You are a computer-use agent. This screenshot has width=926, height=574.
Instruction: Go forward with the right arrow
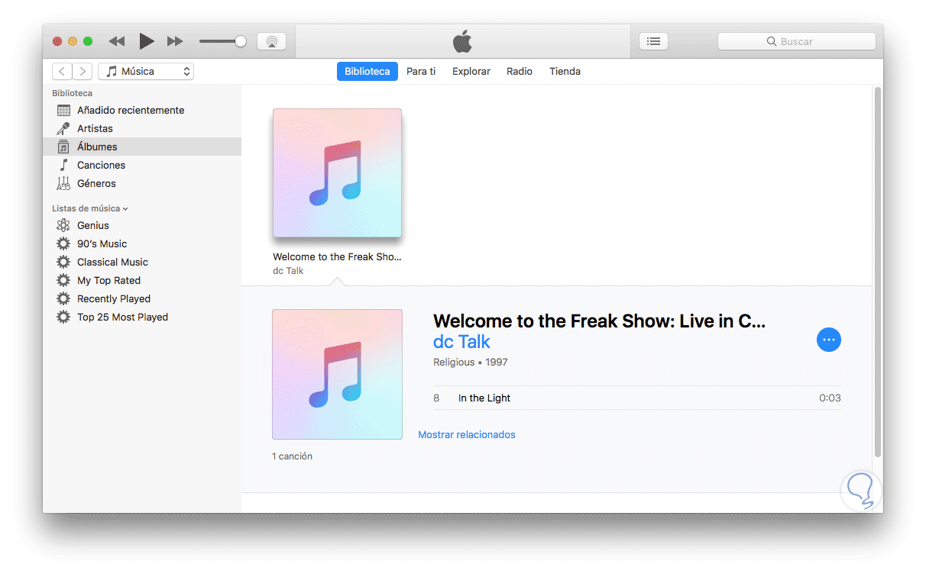[x=83, y=71]
